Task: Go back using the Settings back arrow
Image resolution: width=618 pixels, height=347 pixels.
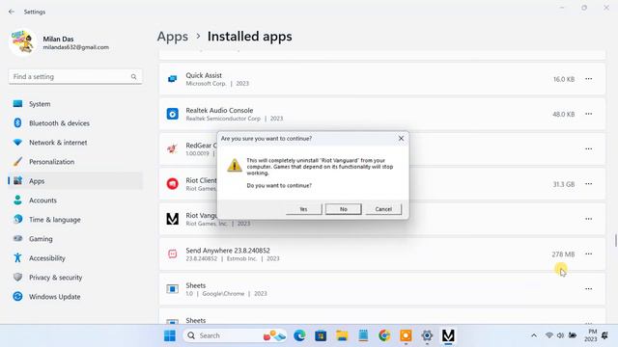Action: tap(12, 12)
